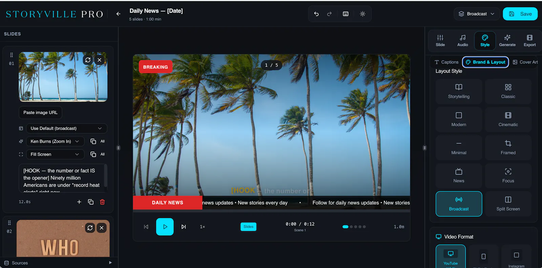Change the 1× playback speed

(x=202, y=227)
